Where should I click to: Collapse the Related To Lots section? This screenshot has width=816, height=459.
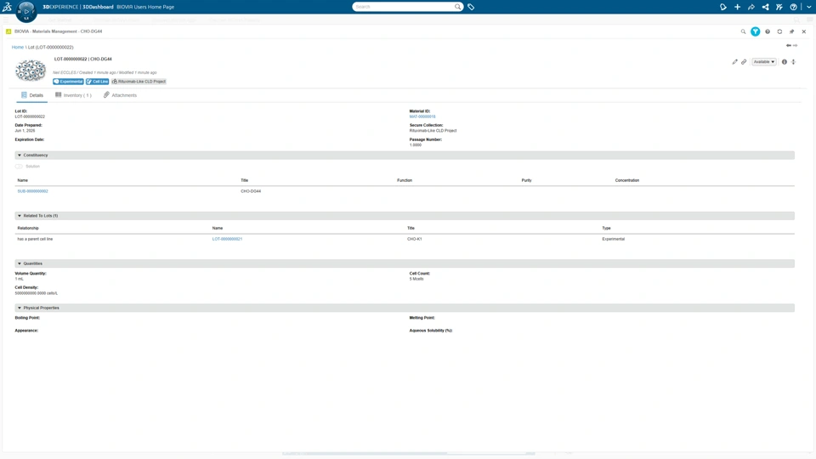[x=20, y=215]
